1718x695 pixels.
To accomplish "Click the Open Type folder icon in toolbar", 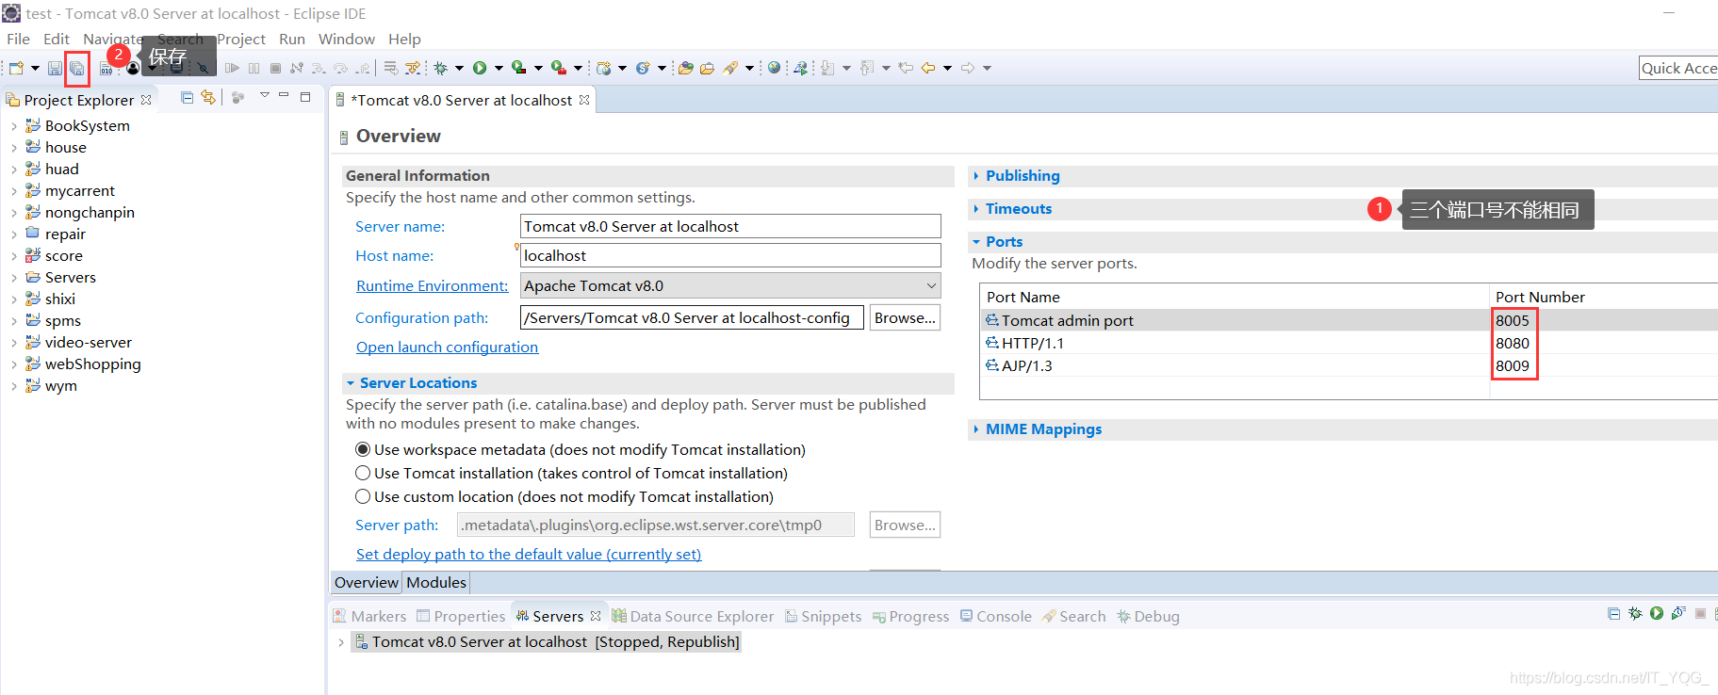I will 686,68.
